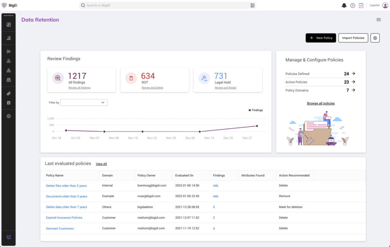Expand the Filter by dropdown

84,103
